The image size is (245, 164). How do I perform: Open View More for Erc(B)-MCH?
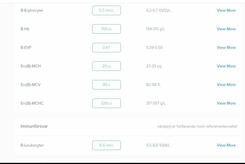[226, 66]
